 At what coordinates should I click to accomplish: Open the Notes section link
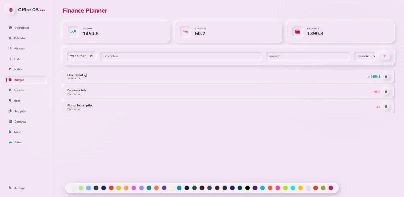pos(18,101)
